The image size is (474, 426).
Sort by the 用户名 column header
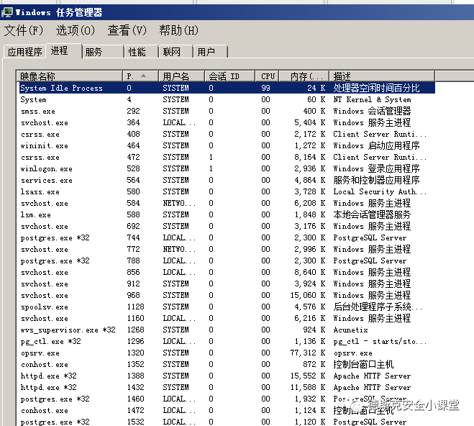(x=181, y=76)
